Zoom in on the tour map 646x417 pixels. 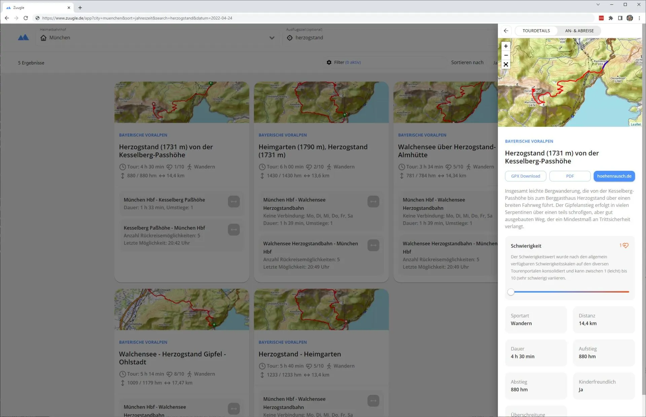pos(506,46)
